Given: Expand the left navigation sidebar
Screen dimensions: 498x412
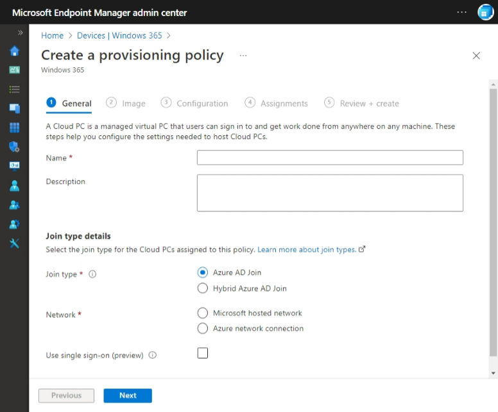Looking at the screenshot, I should point(21,33).
